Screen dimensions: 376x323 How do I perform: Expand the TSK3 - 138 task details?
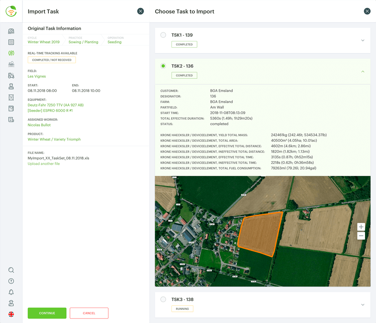tap(363, 305)
